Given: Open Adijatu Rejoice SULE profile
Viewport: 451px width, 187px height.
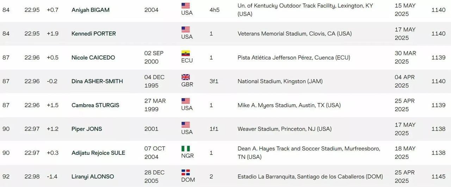Looking at the screenshot, I should pos(98,153).
